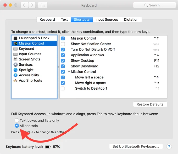Image resolution: width=178 pixels, height=154 pixels.
Task: Enable Switch to Desktop 1 checkbox
Action: click(x=63, y=89)
